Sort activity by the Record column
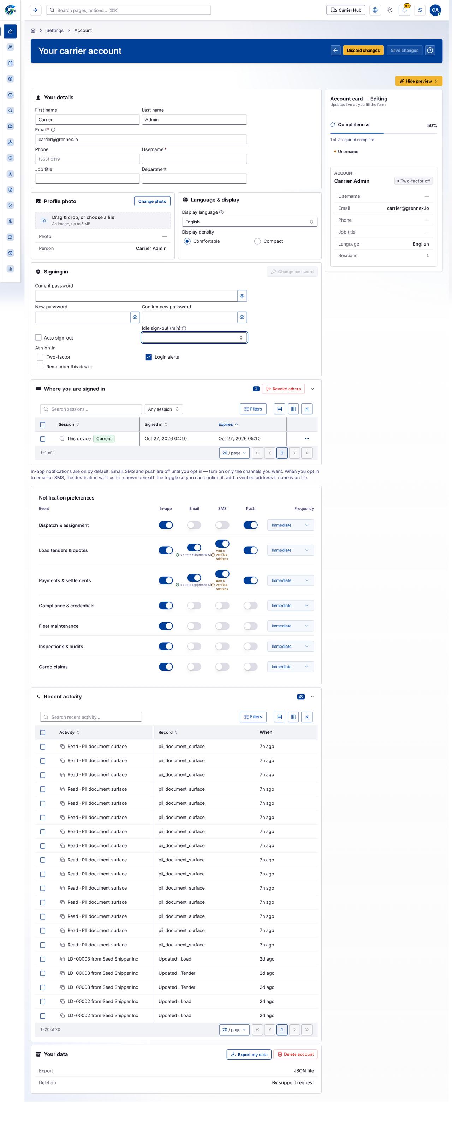 168,732
